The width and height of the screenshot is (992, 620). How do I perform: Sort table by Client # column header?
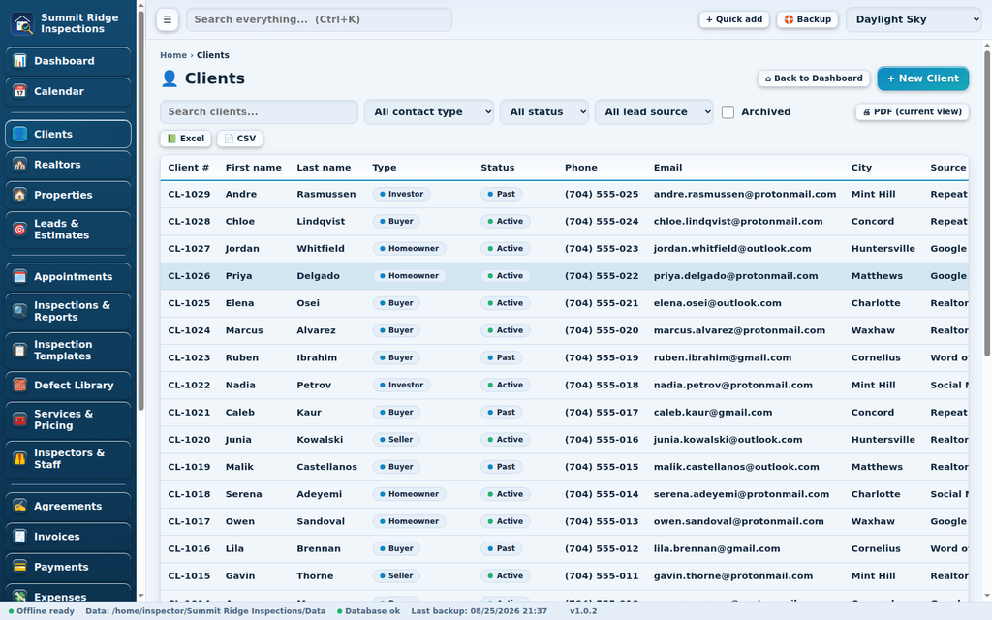tap(189, 168)
